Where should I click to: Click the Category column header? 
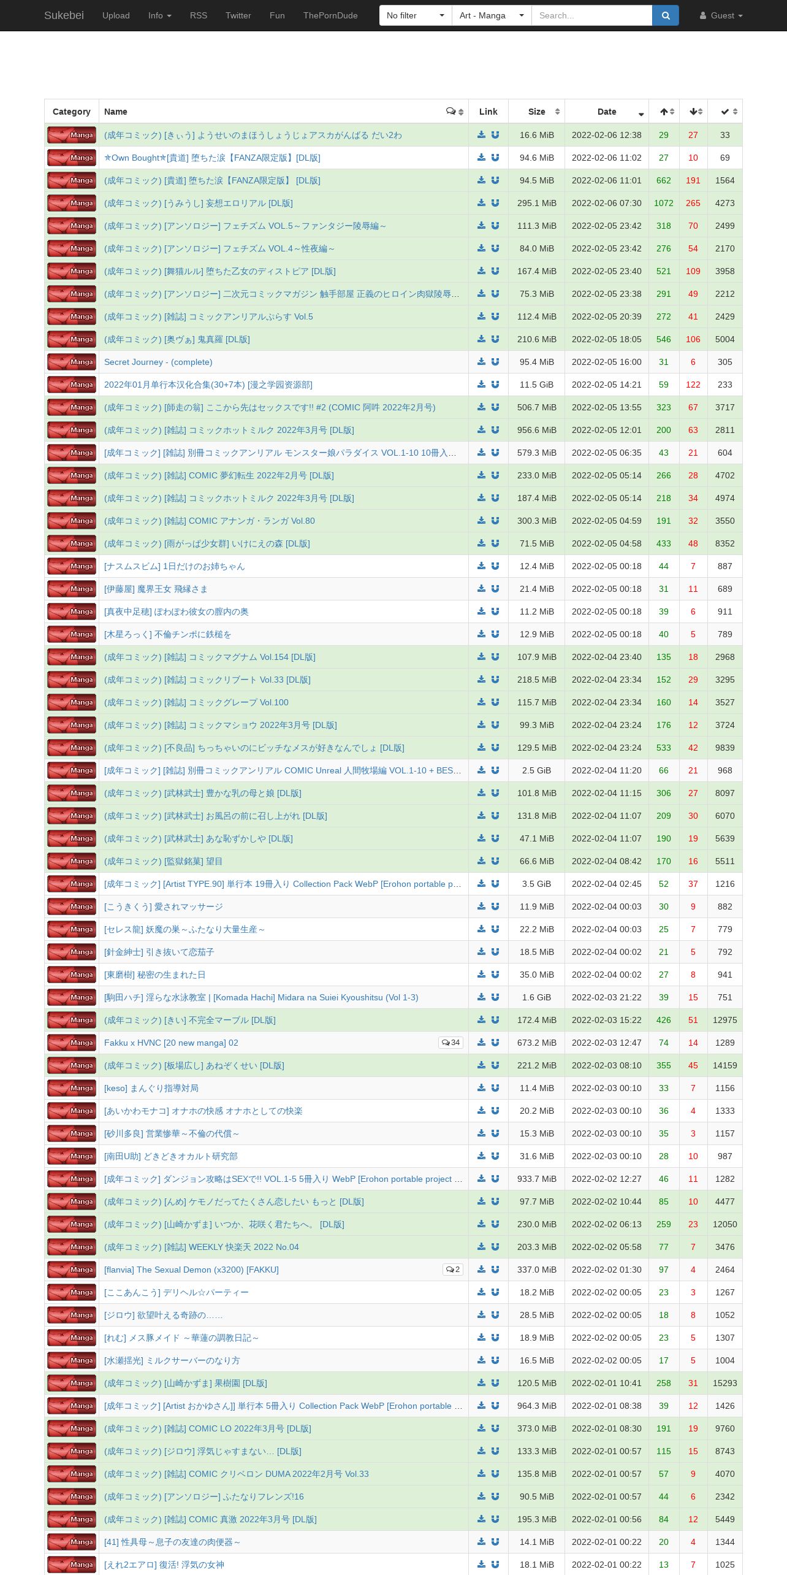pos(72,112)
